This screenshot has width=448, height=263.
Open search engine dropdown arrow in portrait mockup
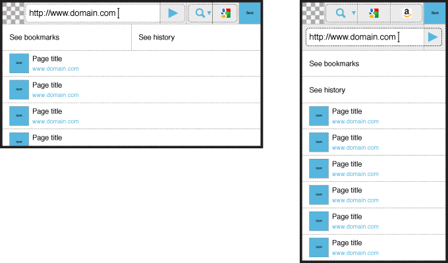click(354, 13)
